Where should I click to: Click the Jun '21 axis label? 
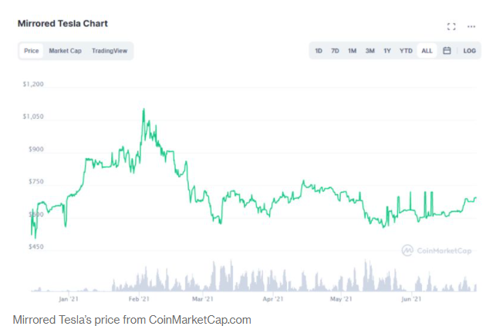point(411,299)
